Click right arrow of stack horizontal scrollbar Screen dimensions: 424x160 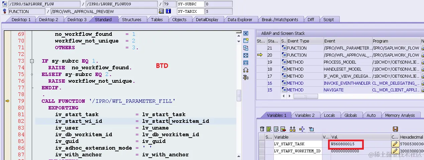pos(290,96)
